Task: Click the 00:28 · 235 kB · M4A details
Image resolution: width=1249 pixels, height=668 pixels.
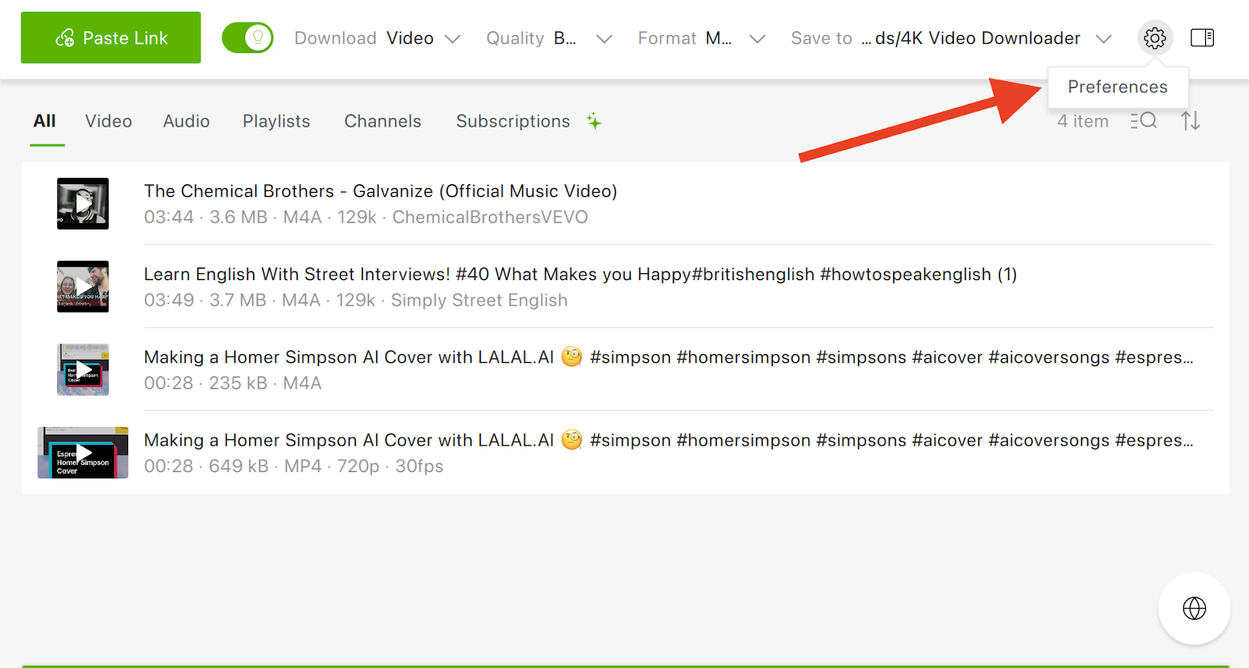Action: point(233,383)
